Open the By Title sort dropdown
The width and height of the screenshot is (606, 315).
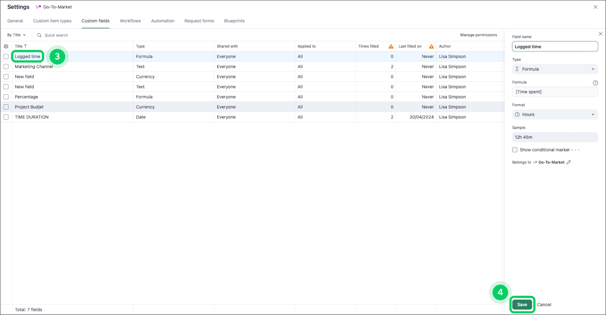[x=16, y=35]
